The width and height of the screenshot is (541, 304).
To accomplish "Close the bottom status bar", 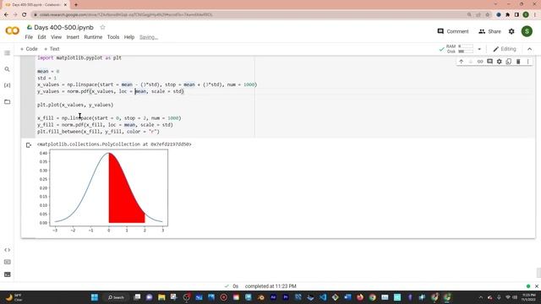I will point(537,286).
